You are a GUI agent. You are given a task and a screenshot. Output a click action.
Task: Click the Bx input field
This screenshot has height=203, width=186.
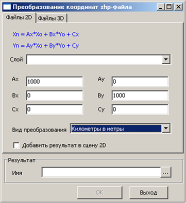point(55,96)
